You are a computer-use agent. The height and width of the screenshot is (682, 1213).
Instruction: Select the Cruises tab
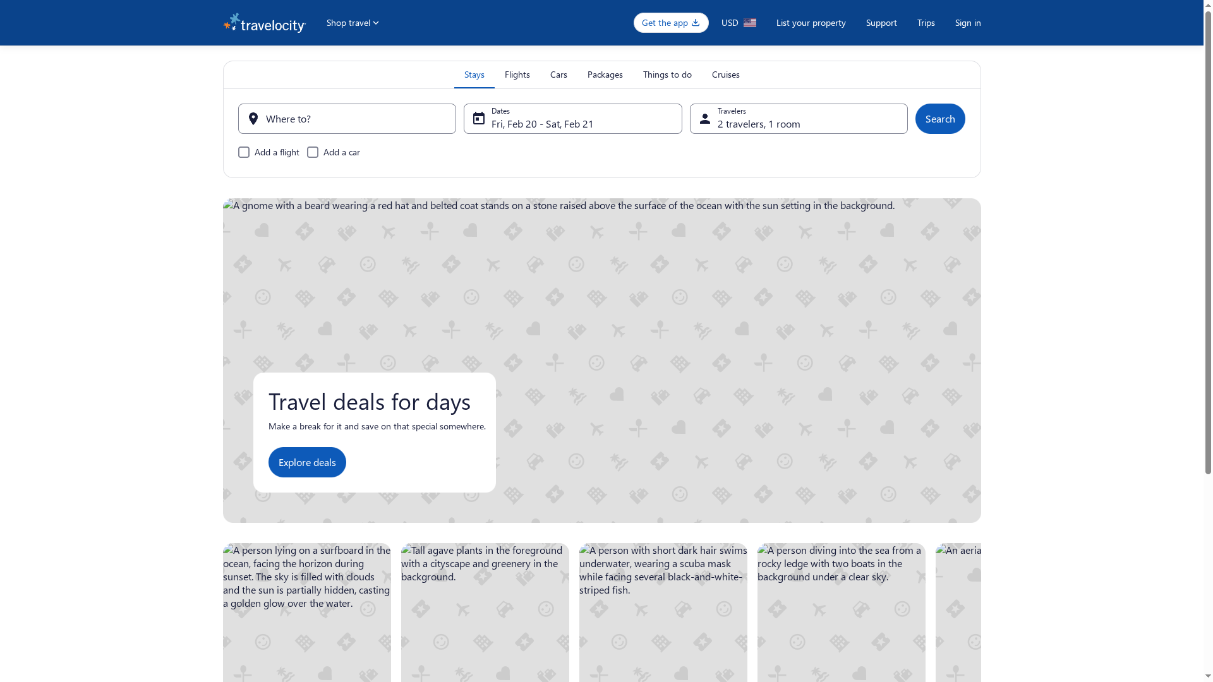pyautogui.click(x=725, y=75)
